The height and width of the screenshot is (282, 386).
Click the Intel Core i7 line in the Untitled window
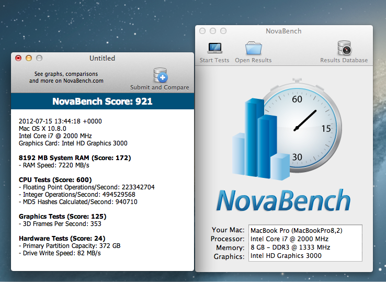[55, 136]
